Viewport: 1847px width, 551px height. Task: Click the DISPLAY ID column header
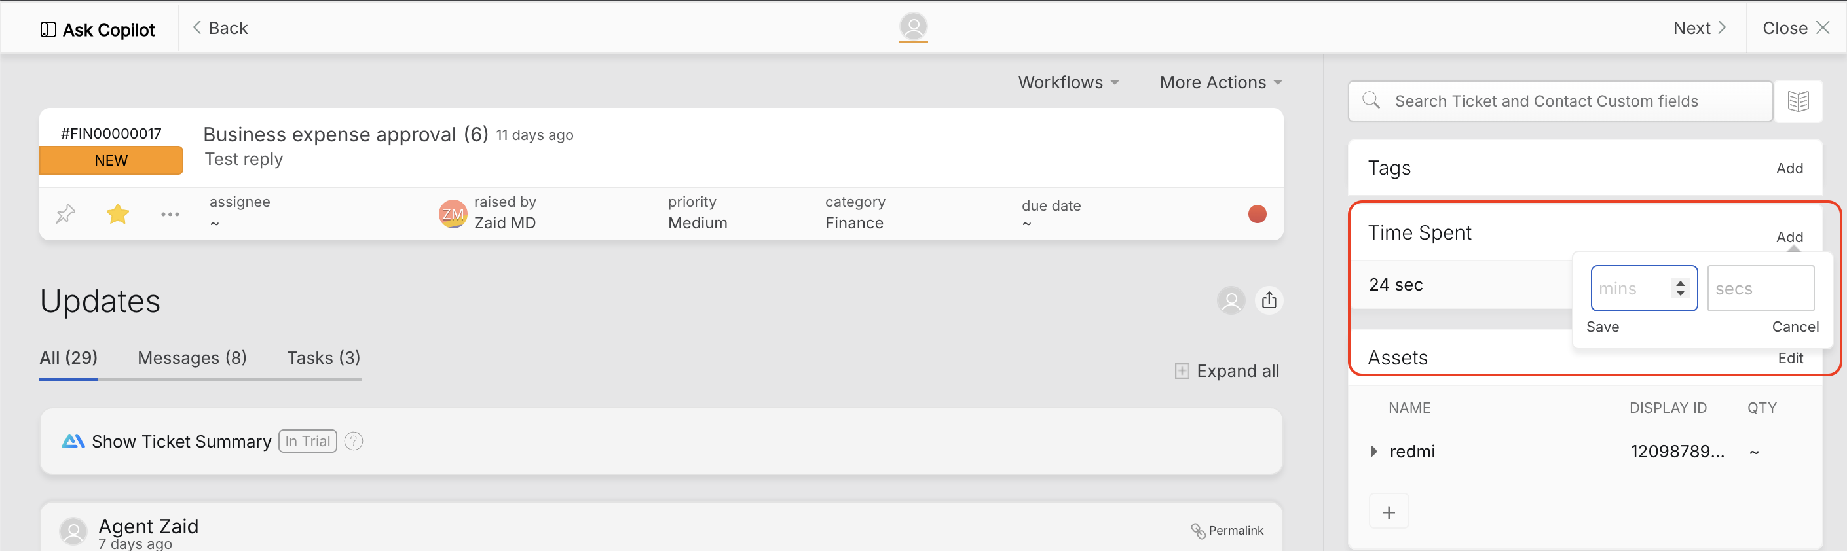1668,408
